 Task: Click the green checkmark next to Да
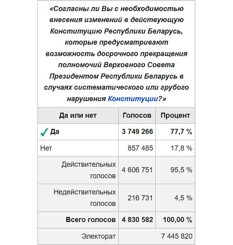click(x=44, y=132)
